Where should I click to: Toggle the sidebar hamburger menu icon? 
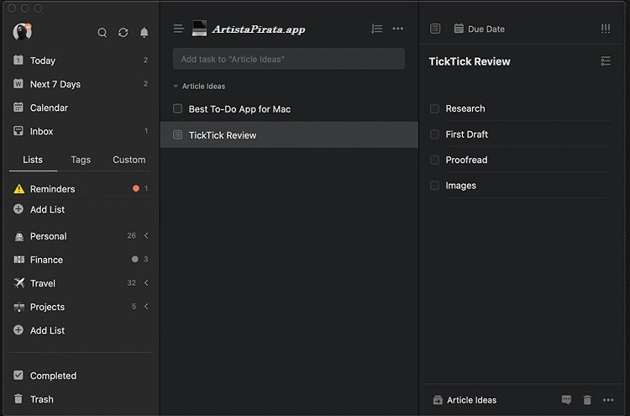179,29
